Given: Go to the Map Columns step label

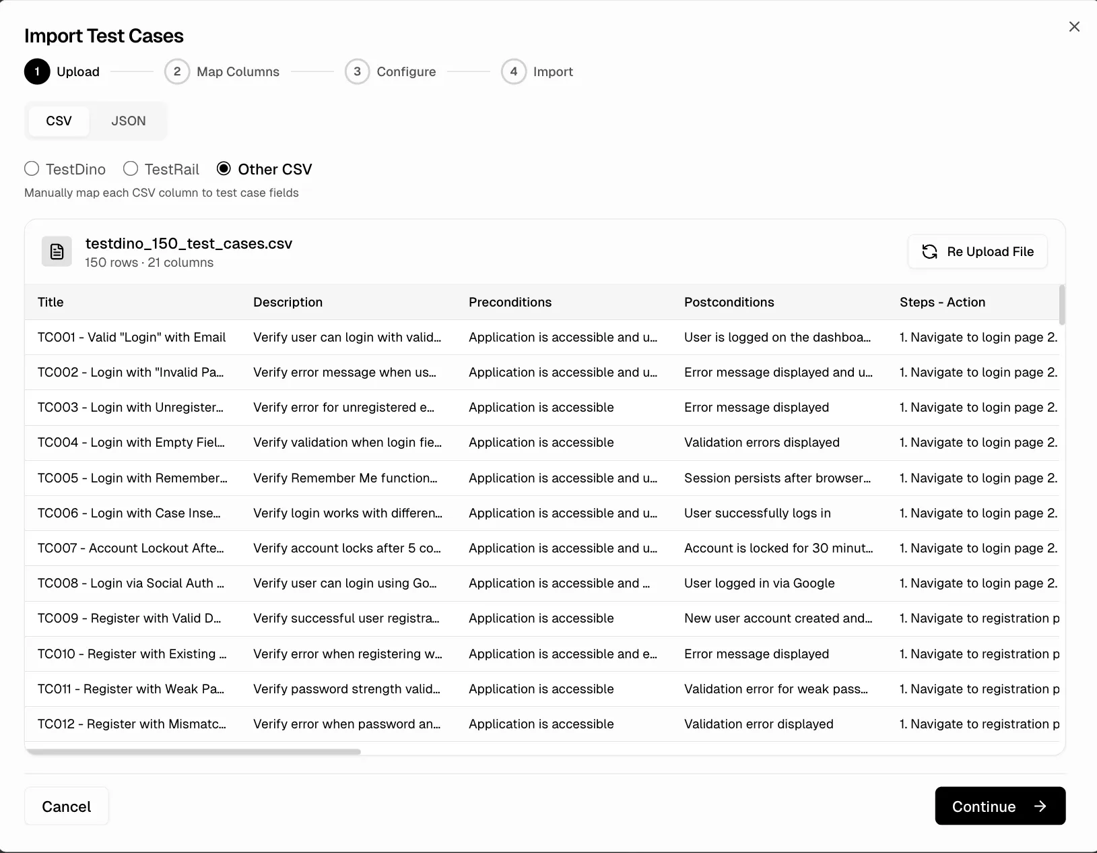Looking at the screenshot, I should tap(238, 71).
